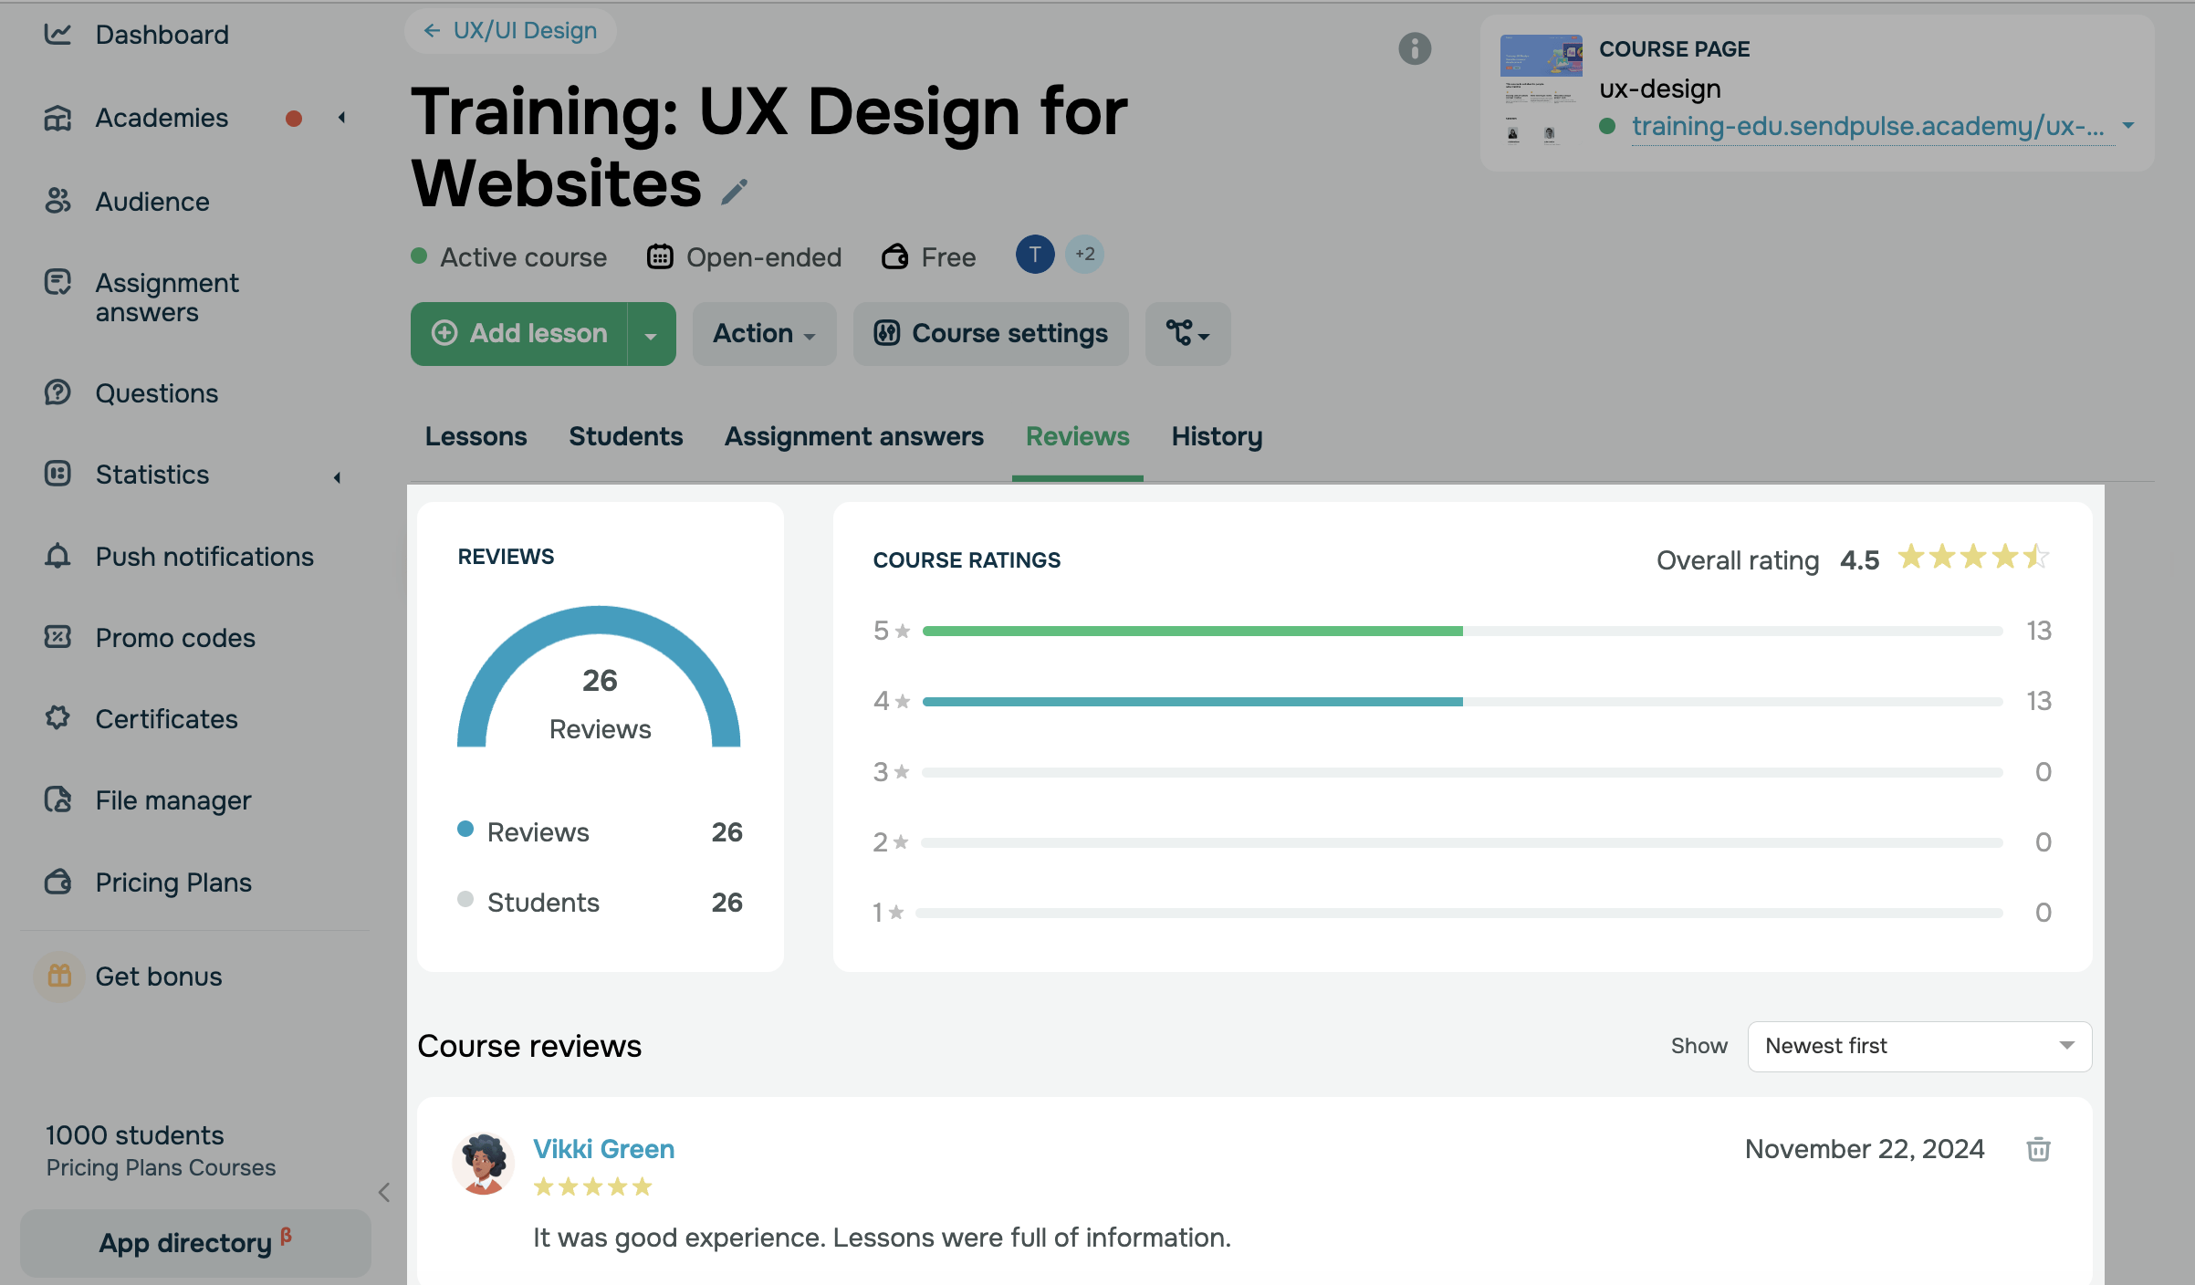Open the Newest first sort dropdown
The height and width of the screenshot is (1285, 2195).
(x=1918, y=1046)
